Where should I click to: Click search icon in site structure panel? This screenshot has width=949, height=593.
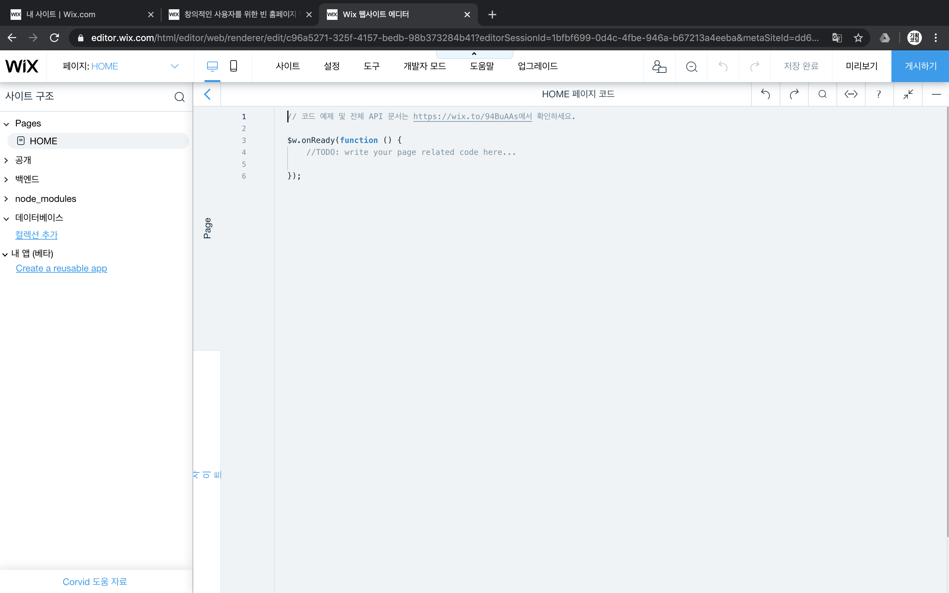pos(179,97)
